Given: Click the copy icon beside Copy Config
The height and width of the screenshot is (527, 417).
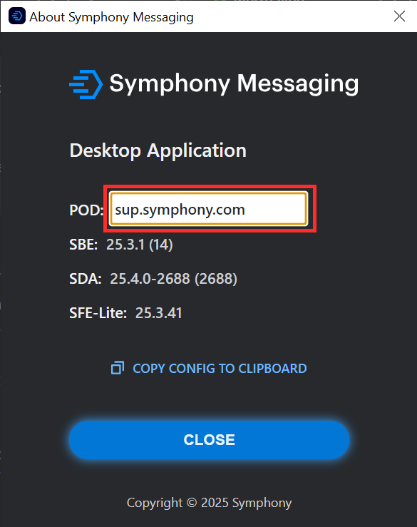Looking at the screenshot, I should point(118,368).
